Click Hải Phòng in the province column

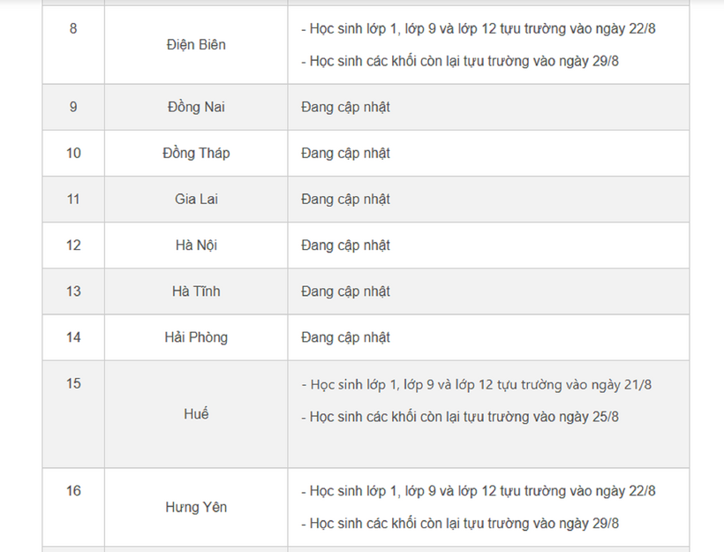pos(195,336)
